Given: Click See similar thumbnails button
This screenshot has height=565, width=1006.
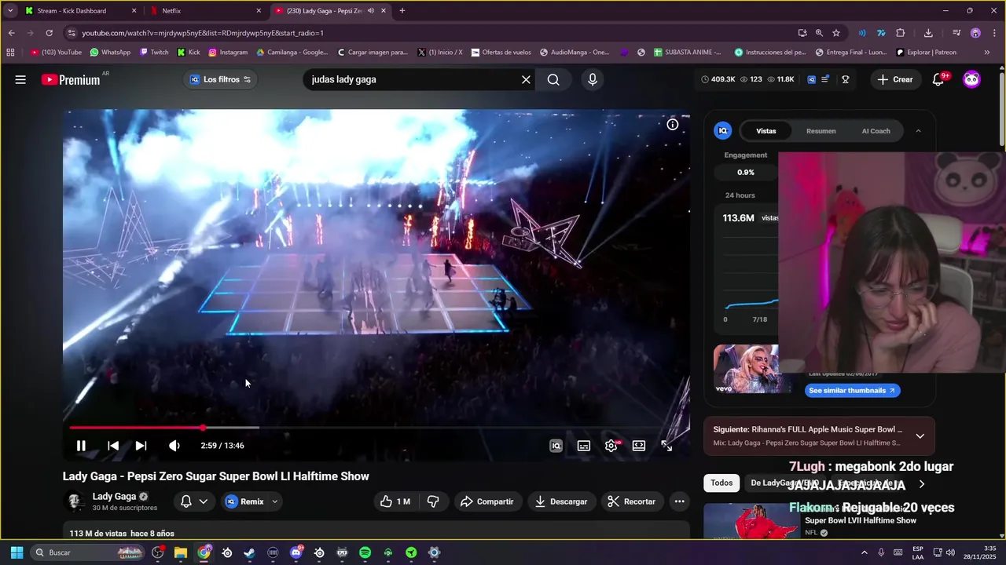Looking at the screenshot, I should [852, 390].
